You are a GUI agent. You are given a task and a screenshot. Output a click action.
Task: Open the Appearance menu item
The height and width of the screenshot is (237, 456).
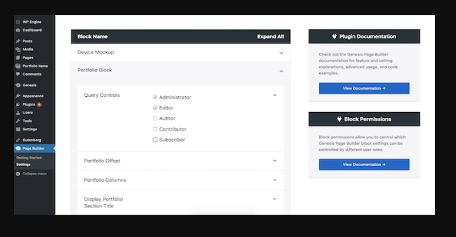pyautogui.click(x=34, y=96)
